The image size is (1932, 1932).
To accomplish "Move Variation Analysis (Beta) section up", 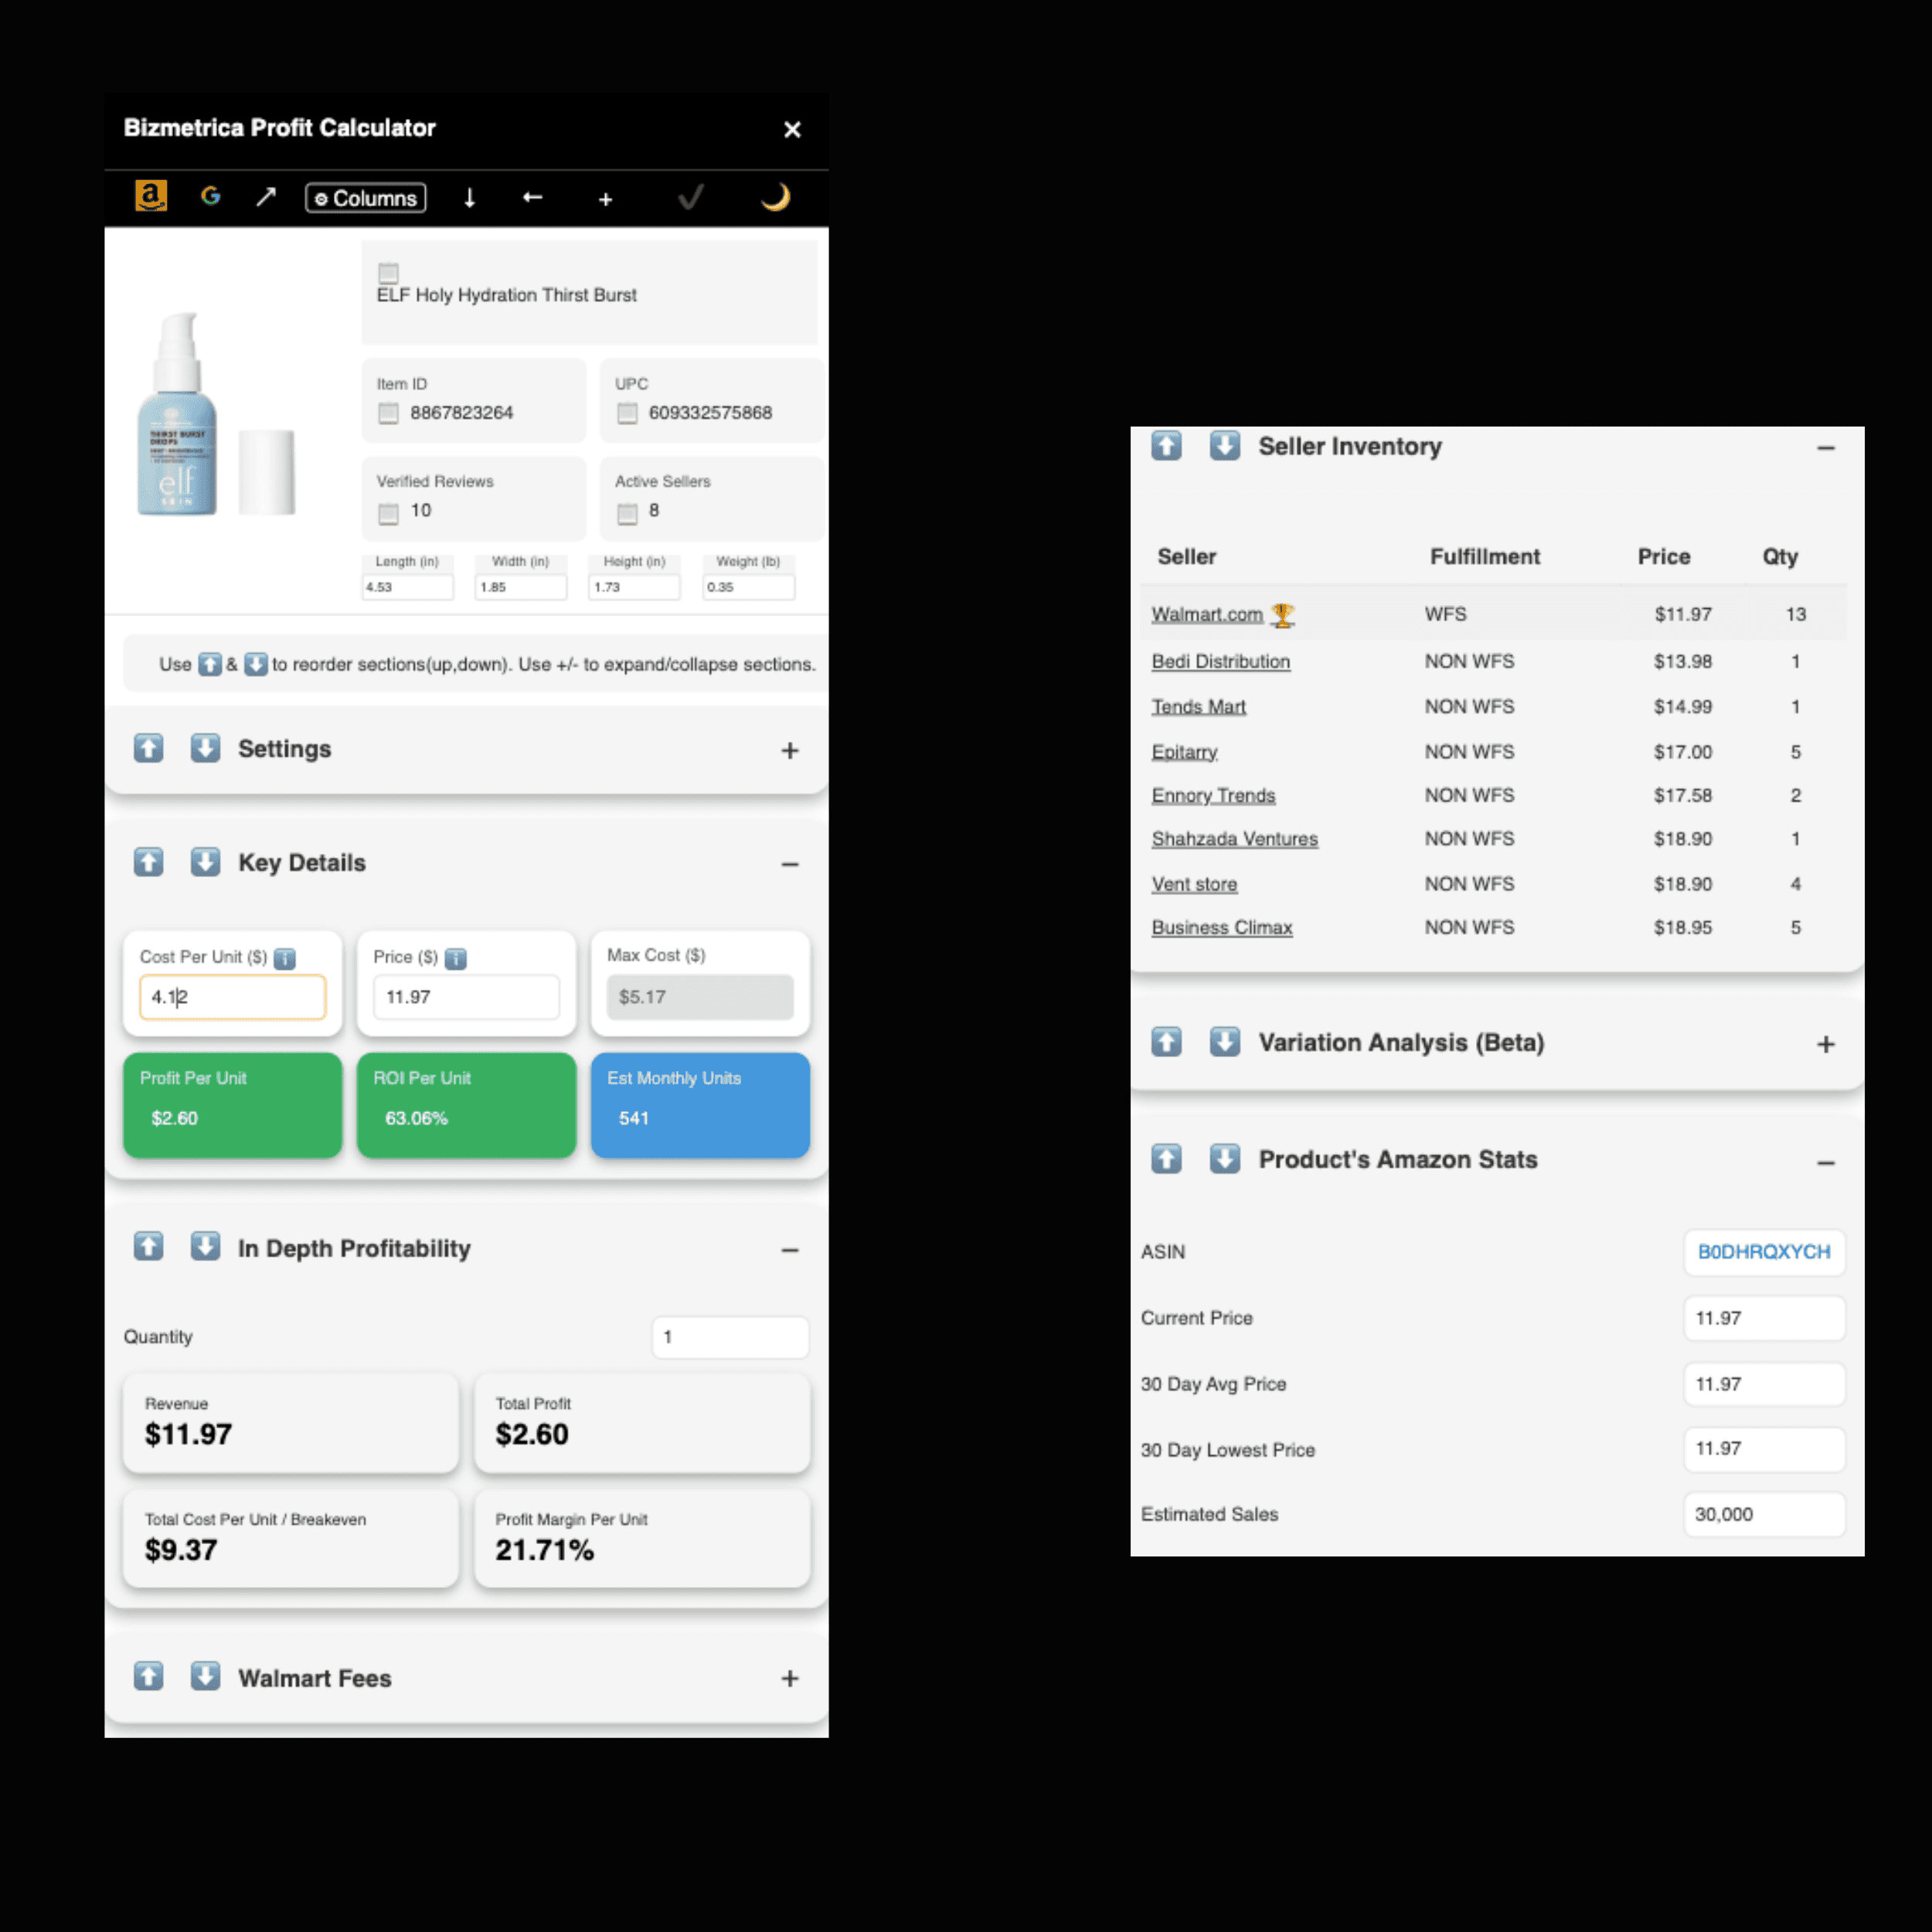I will (x=1166, y=1041).
